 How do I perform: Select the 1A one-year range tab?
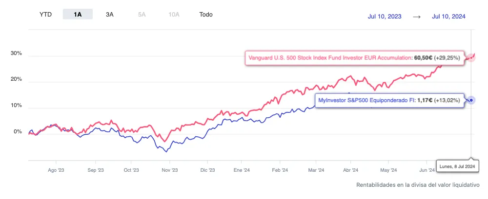pyautogui.click(x=78, y=15)
